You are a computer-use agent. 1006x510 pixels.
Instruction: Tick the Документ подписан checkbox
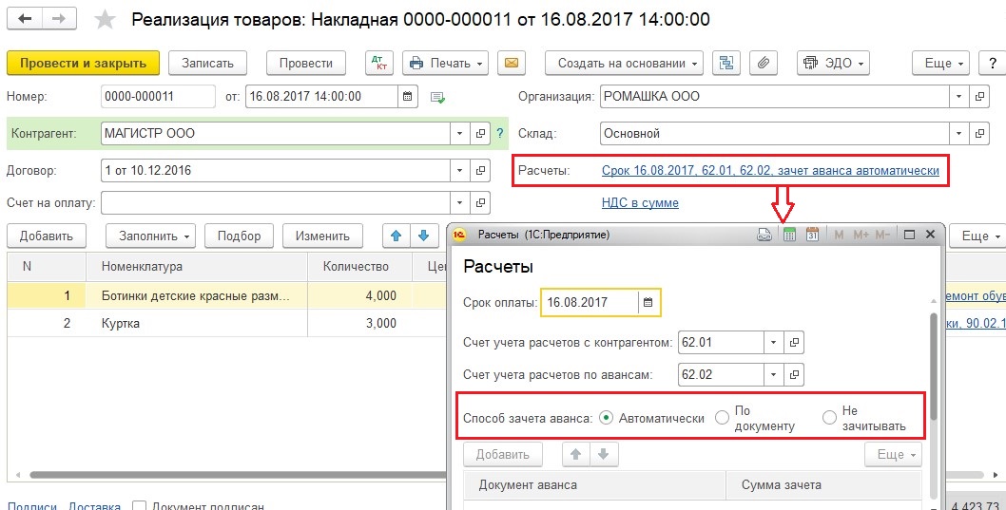click(x=139, y=505)
